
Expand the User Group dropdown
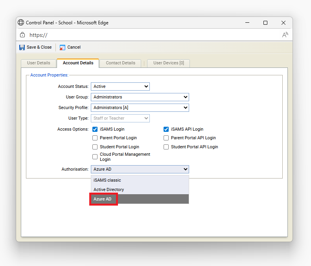pos(140,97)
